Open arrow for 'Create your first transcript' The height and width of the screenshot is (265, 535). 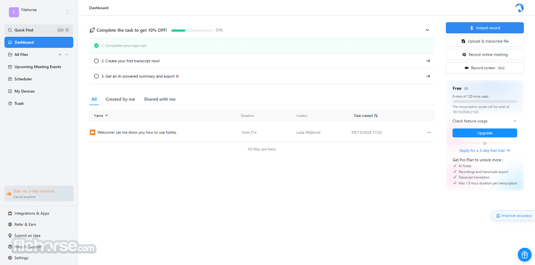[x=428, y=61]
